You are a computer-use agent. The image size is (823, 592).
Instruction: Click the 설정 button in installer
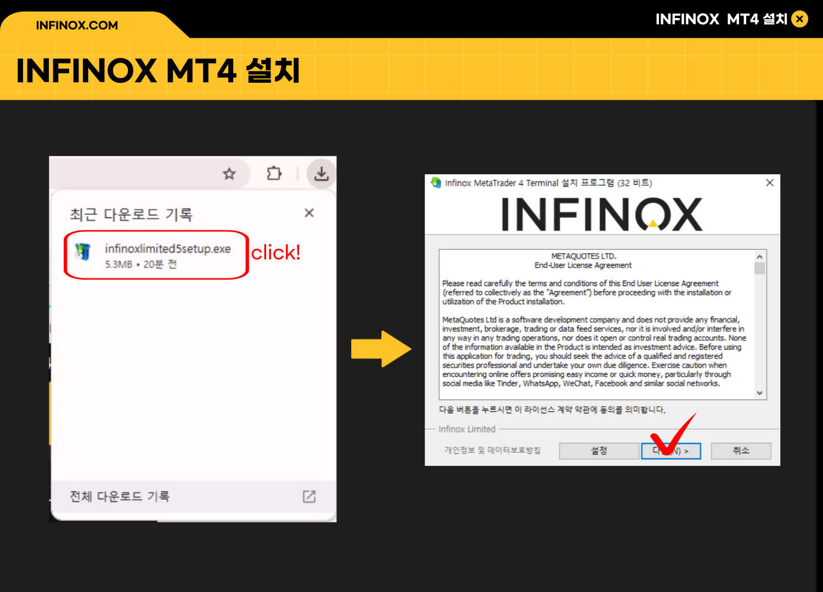tap(599, 451)
